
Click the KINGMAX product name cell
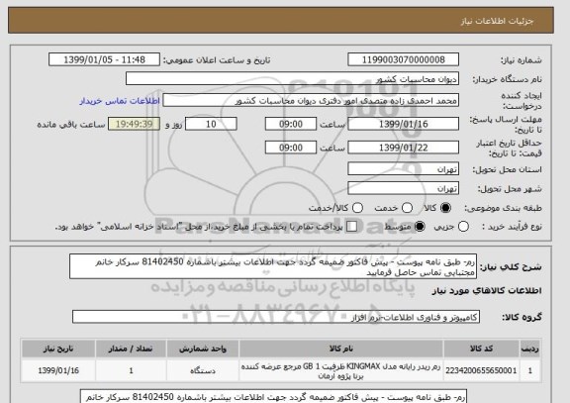click(341, 370)
